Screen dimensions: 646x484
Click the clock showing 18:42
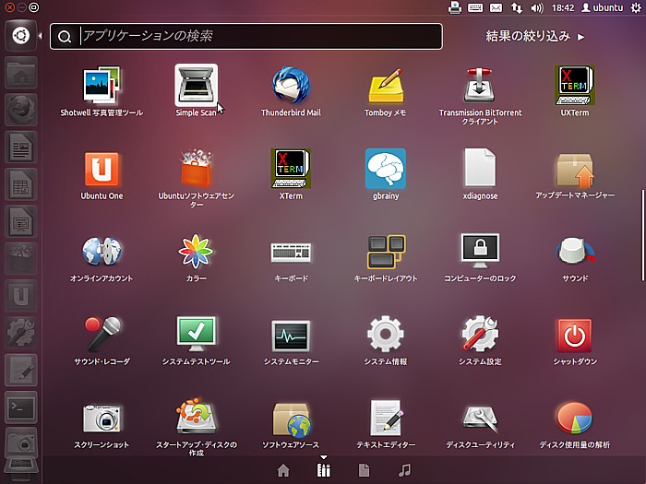point(563,7)
